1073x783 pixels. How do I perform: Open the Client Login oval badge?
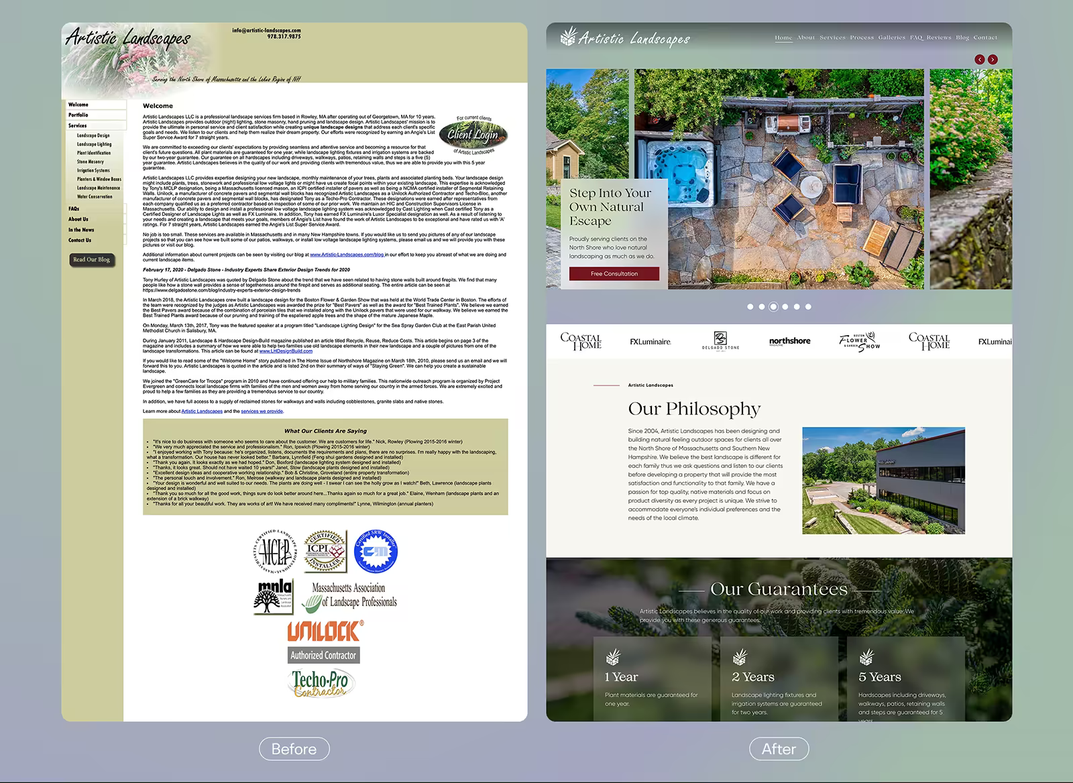[473, 135]
